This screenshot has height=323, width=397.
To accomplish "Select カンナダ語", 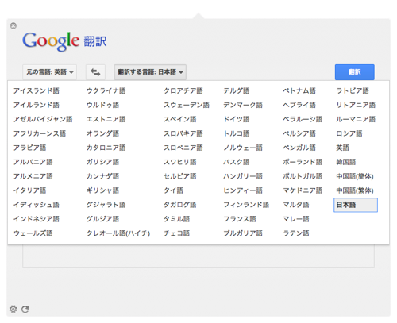I will tap(103, 176).
